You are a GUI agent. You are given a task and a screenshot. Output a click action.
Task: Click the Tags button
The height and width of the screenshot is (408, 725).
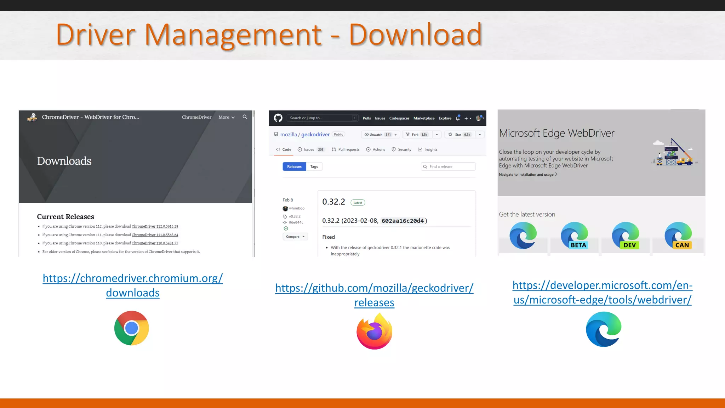tap(314, 166)
